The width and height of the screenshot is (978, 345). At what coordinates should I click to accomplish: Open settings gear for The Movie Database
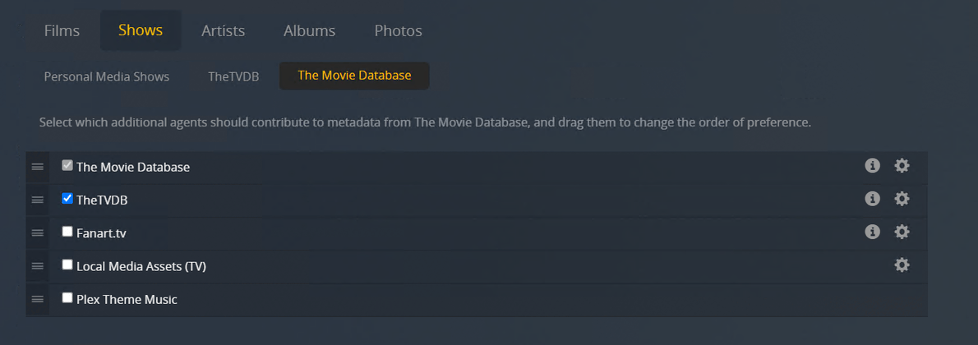(902, 166)
